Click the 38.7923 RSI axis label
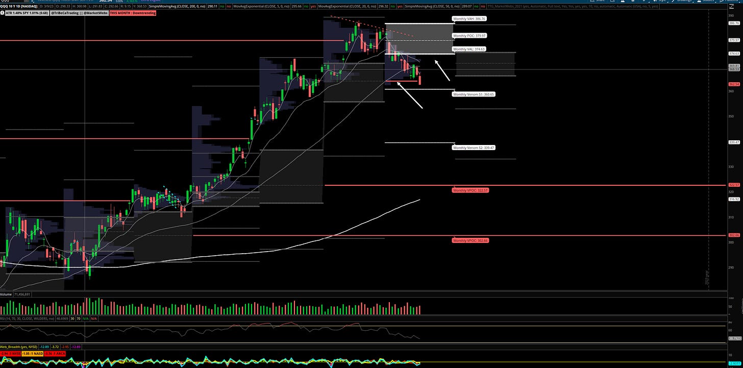This screenshot has width=743, height=368. click(x=734, y=338)
